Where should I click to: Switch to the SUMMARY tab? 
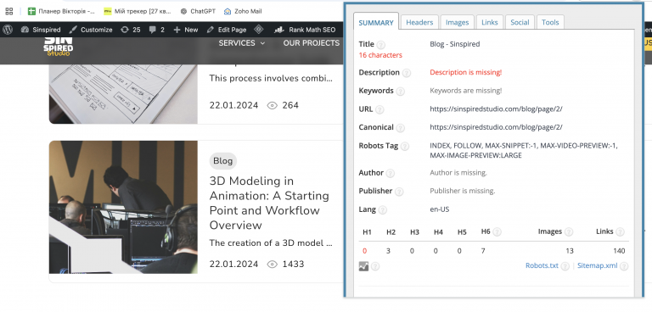pos(376,22)
